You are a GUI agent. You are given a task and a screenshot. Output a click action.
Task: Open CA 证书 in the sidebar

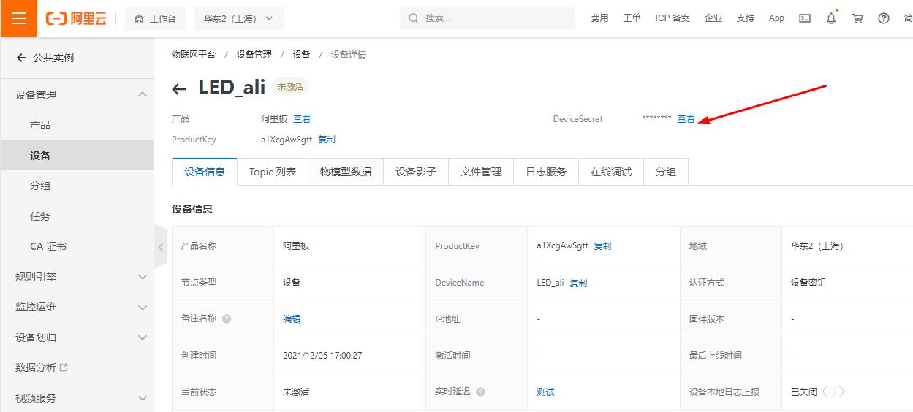tap(48, 246)
